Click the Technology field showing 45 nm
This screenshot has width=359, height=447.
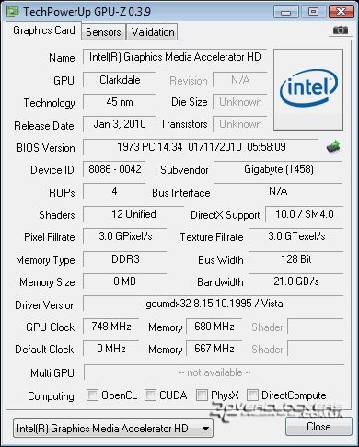[x=120, y=102]
